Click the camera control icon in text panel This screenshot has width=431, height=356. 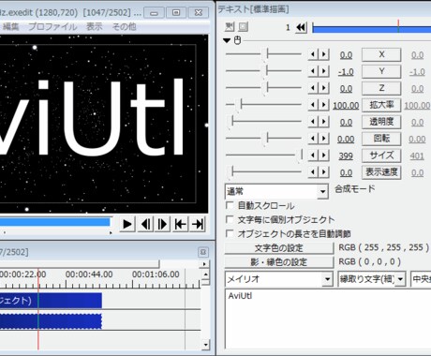click(230, 27)
